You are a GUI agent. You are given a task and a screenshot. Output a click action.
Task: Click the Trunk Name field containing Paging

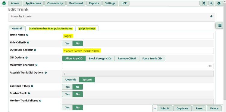138,36
